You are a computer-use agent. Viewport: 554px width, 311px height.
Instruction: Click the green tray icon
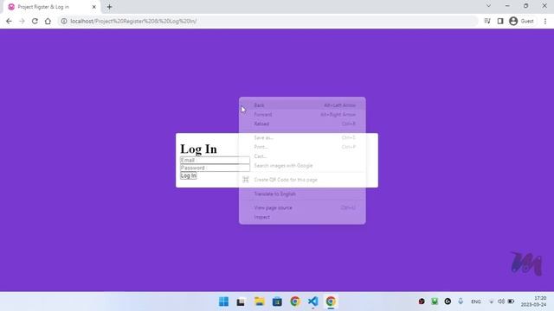[435, 301]
